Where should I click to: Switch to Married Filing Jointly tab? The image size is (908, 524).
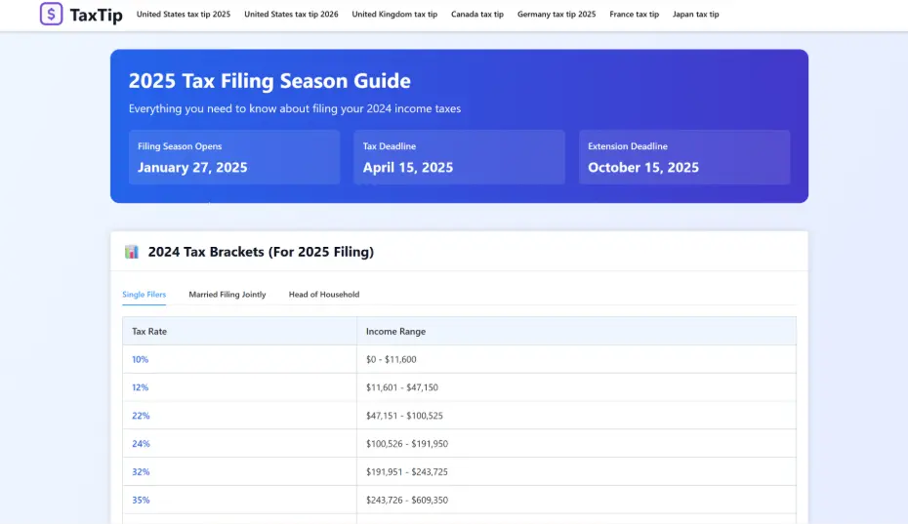coord(227,295)
